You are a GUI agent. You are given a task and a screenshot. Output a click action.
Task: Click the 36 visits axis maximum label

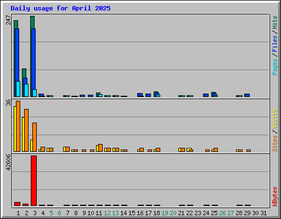point(8,102)
